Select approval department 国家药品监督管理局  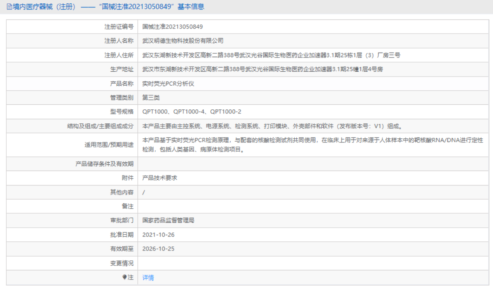pyautogui.click(x=168, y=220)
